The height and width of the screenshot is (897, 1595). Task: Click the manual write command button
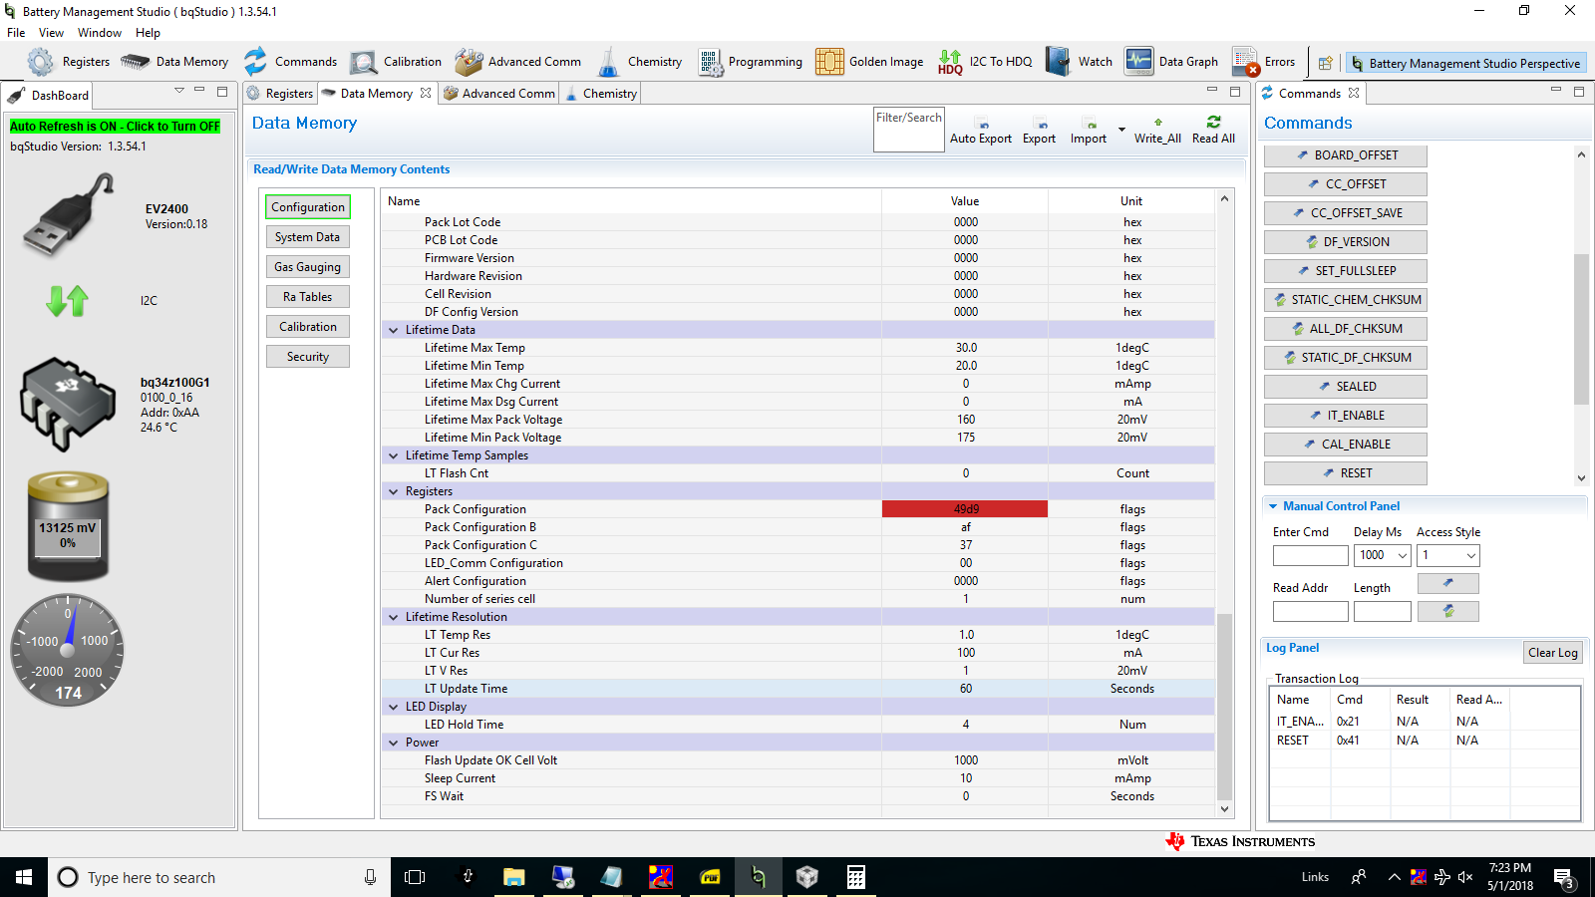(x=1447, y=583)
